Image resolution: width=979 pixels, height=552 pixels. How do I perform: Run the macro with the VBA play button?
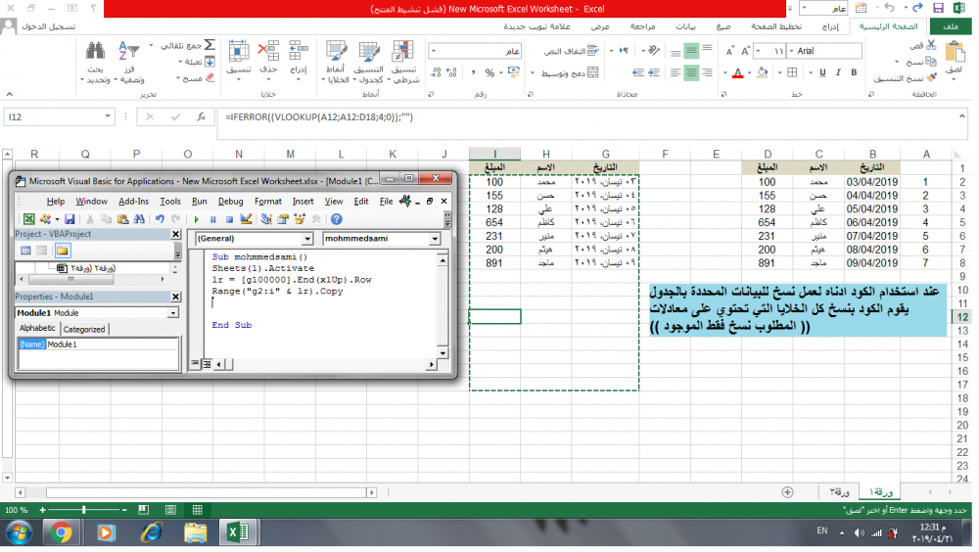point(198,219)
